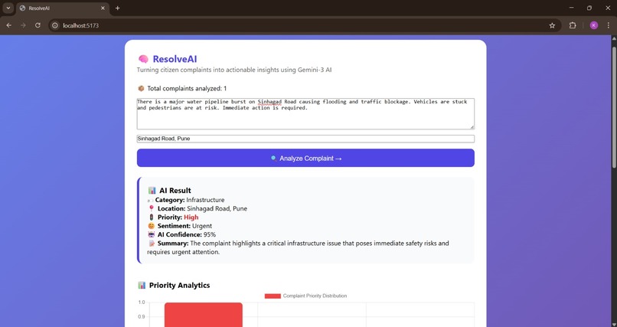Open the Extensions puzzle icon

point(573,25)
